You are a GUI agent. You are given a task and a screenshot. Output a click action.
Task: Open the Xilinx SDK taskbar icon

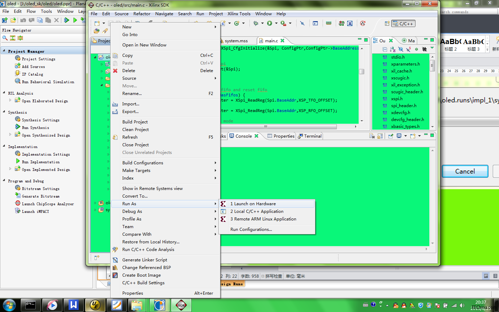click(x=181, y=305)
